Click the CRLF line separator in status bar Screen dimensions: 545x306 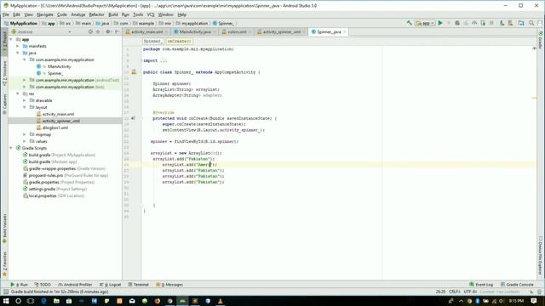(455, 292)
